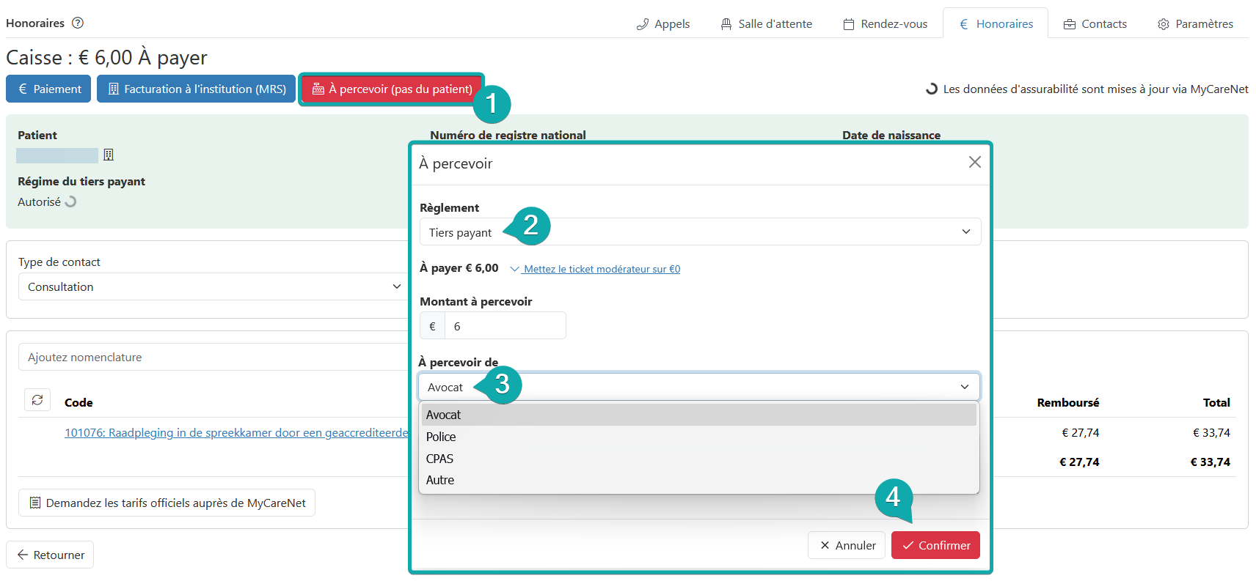
Task: Click the Code column header
Action: pyautogui.click(x=78, y=402)
